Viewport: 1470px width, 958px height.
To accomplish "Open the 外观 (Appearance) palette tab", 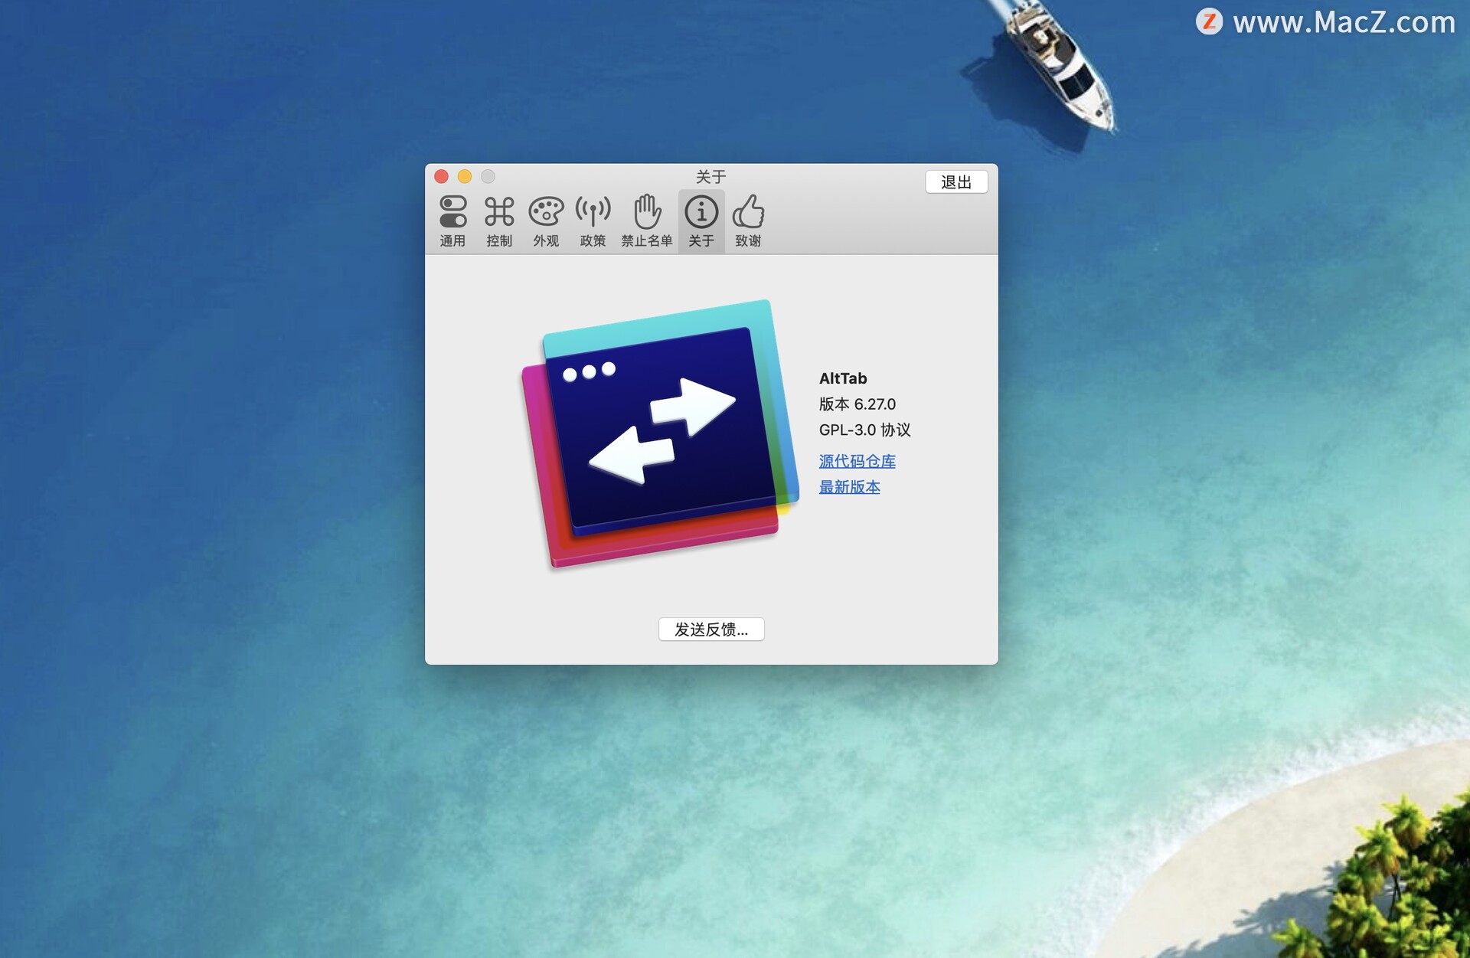I will pyautogui.click(x=546, y=221).
